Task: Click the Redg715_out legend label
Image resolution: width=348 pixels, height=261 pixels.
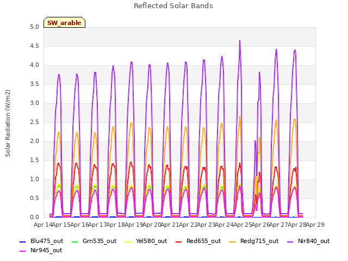Action: point(259,241)
